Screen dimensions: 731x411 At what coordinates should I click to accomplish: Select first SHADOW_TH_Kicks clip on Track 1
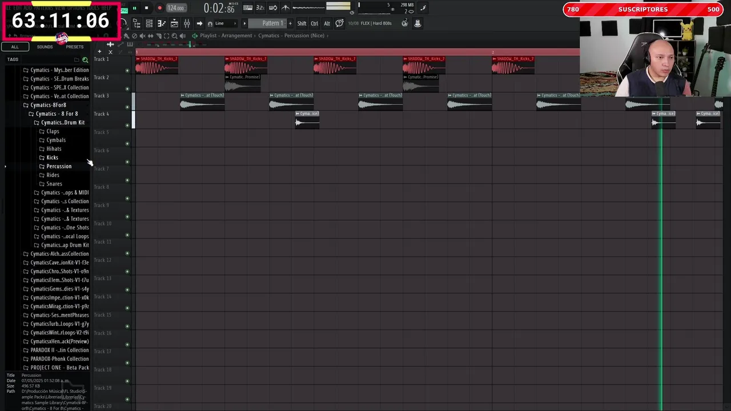[x=157, y=66]
